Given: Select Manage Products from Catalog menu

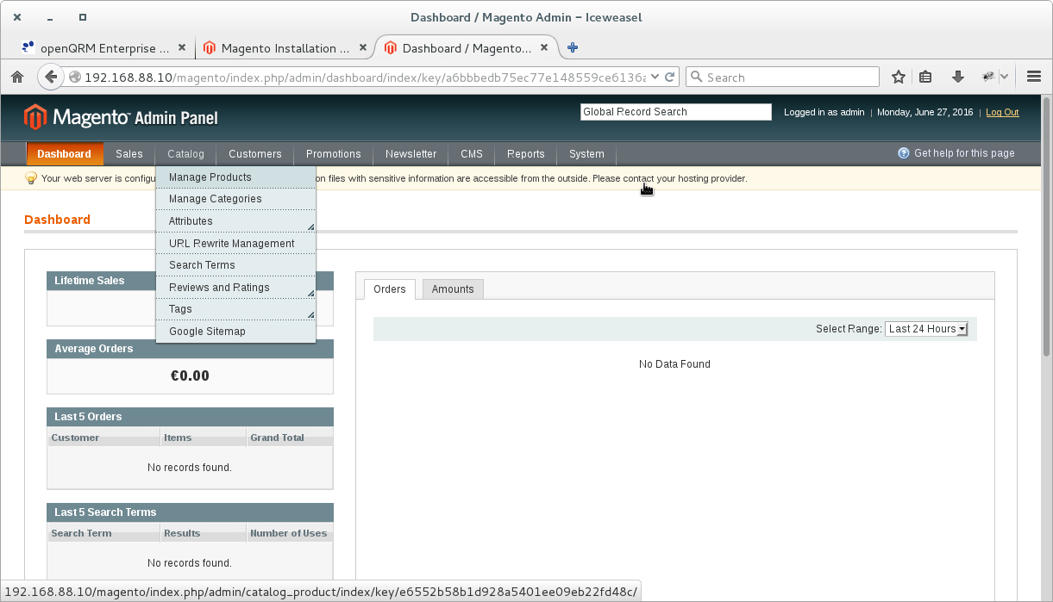Looking at the screenshot, I should pos(235,177).
